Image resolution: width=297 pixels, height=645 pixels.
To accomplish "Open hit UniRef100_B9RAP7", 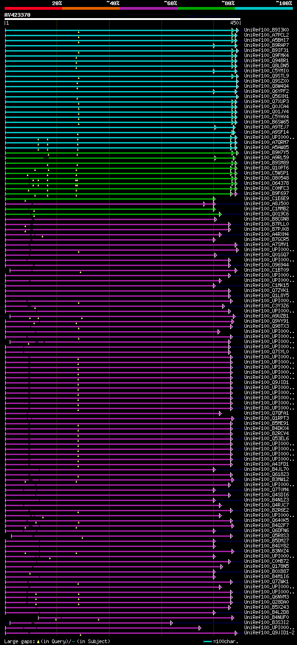I will (267, 46).
